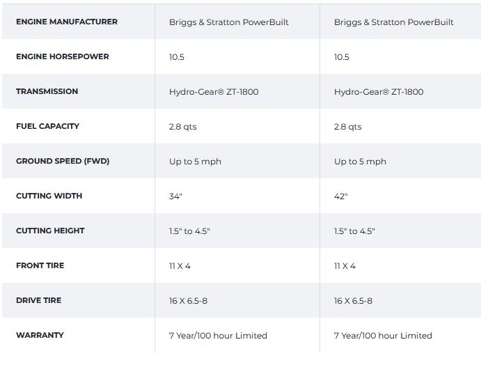
Task: Click the FRONT TIRE row label
Action: click(x=40, y=265)
